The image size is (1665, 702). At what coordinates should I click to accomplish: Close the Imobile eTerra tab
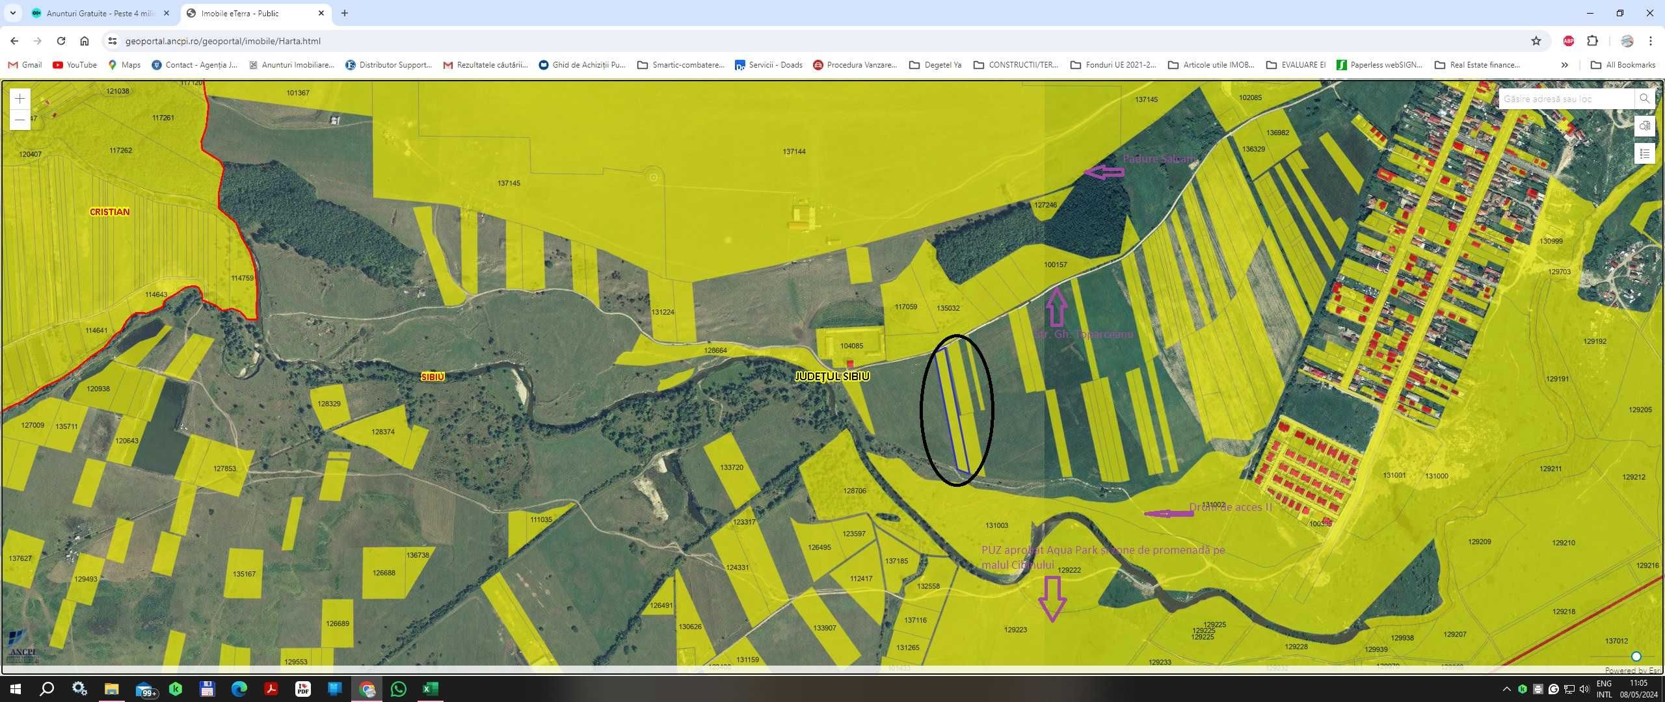[321, 13]
